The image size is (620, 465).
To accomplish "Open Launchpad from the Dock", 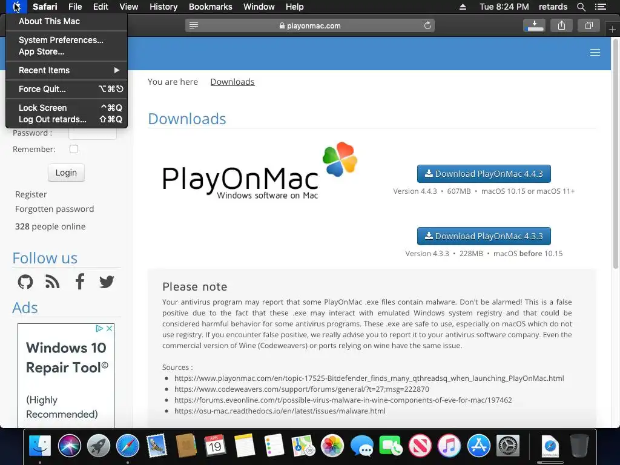I will 99,446.
